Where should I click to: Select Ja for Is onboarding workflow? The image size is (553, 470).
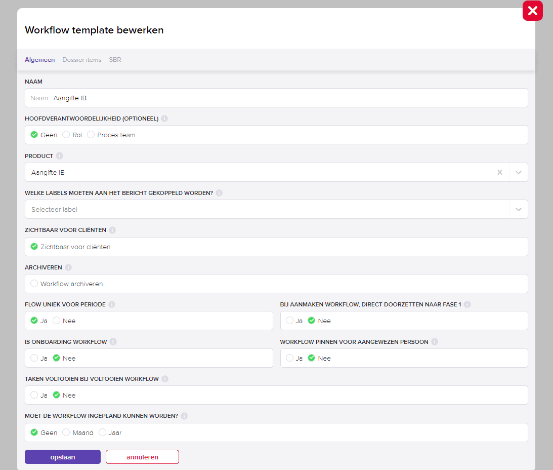click(x=34, y=358)
